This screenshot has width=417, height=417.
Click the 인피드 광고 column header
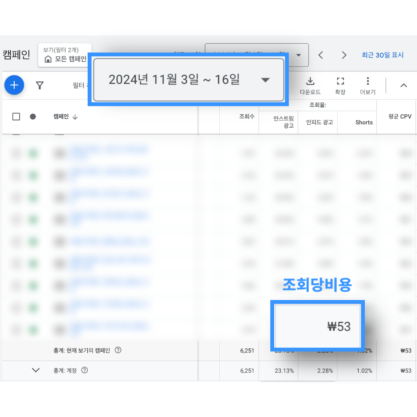pyautogui.click(x=319, y=122)
